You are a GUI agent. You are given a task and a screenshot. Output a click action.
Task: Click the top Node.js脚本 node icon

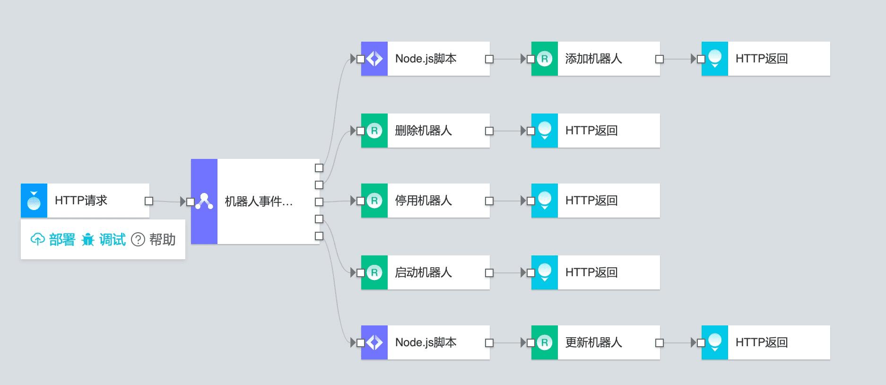[374, 59]
